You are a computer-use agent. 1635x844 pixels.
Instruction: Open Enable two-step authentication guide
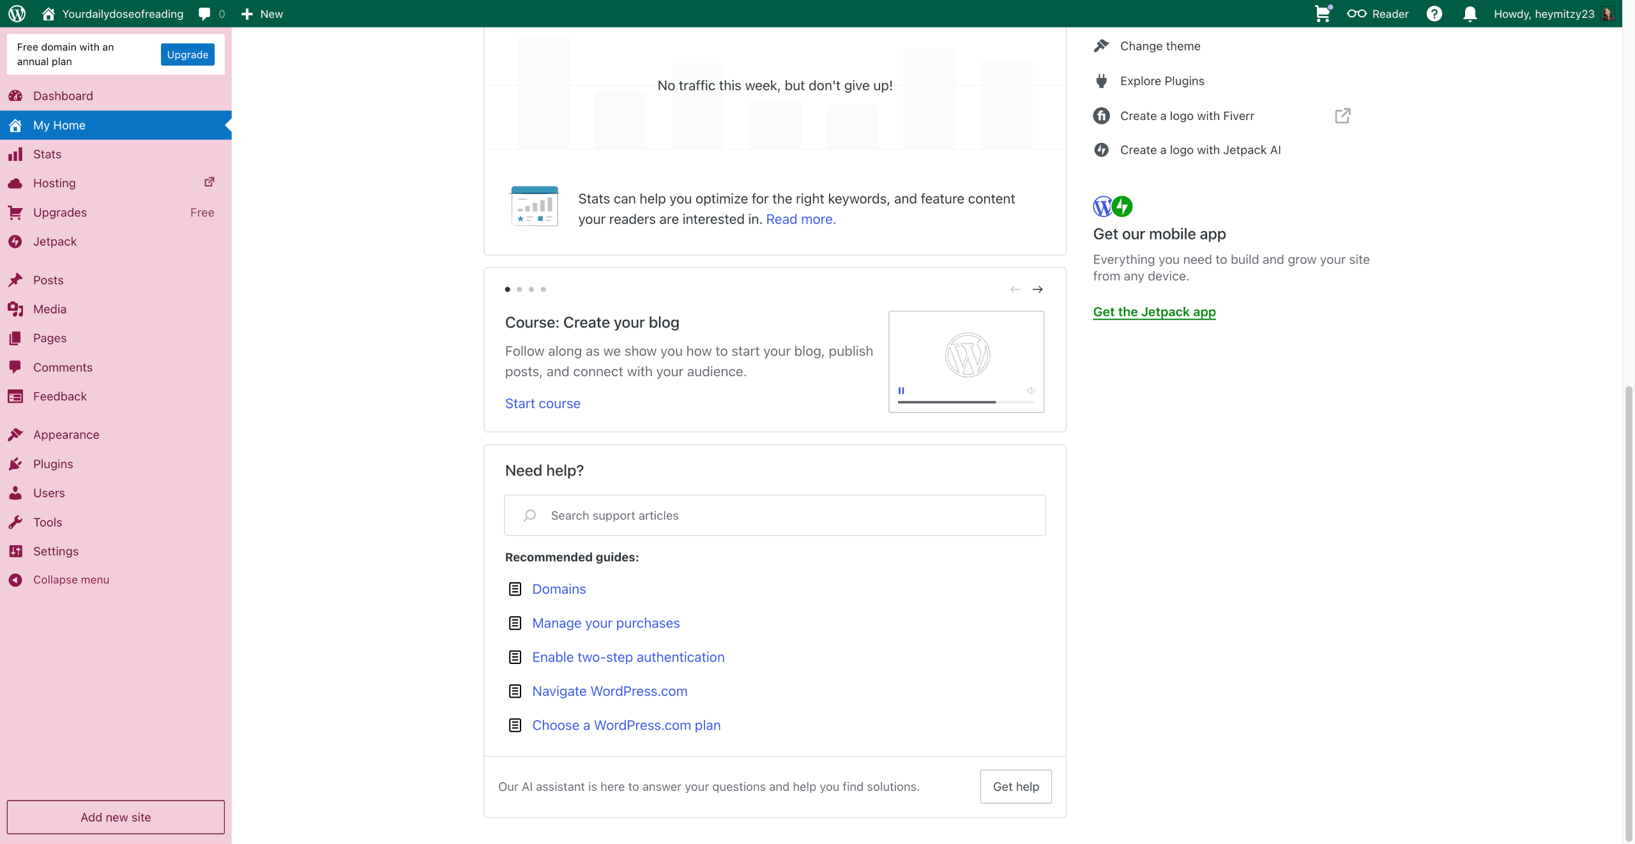pos(628,657)
